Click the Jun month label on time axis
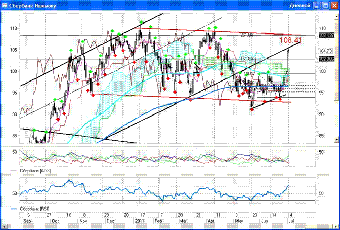This screenshot has width=340, height=230. tap(264, 221)
